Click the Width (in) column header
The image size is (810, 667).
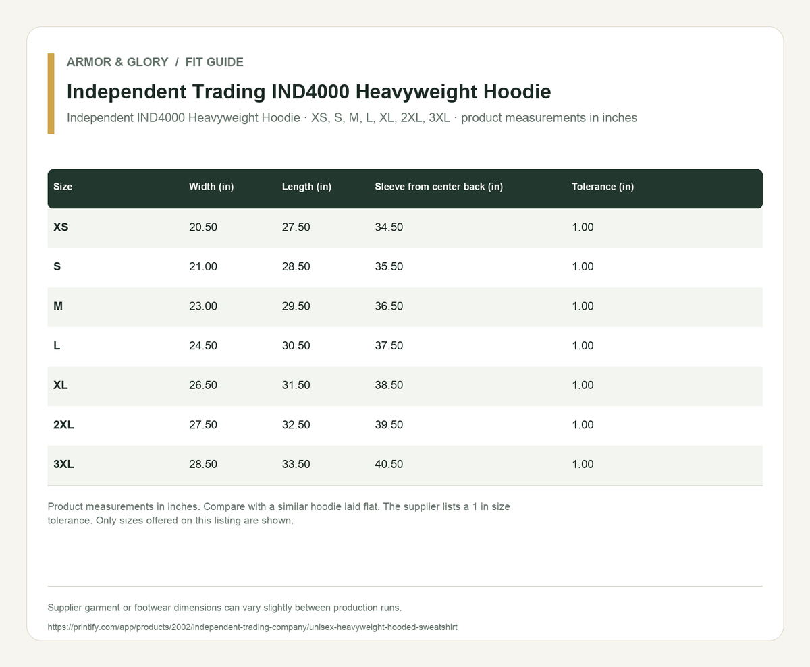[211, 187]
